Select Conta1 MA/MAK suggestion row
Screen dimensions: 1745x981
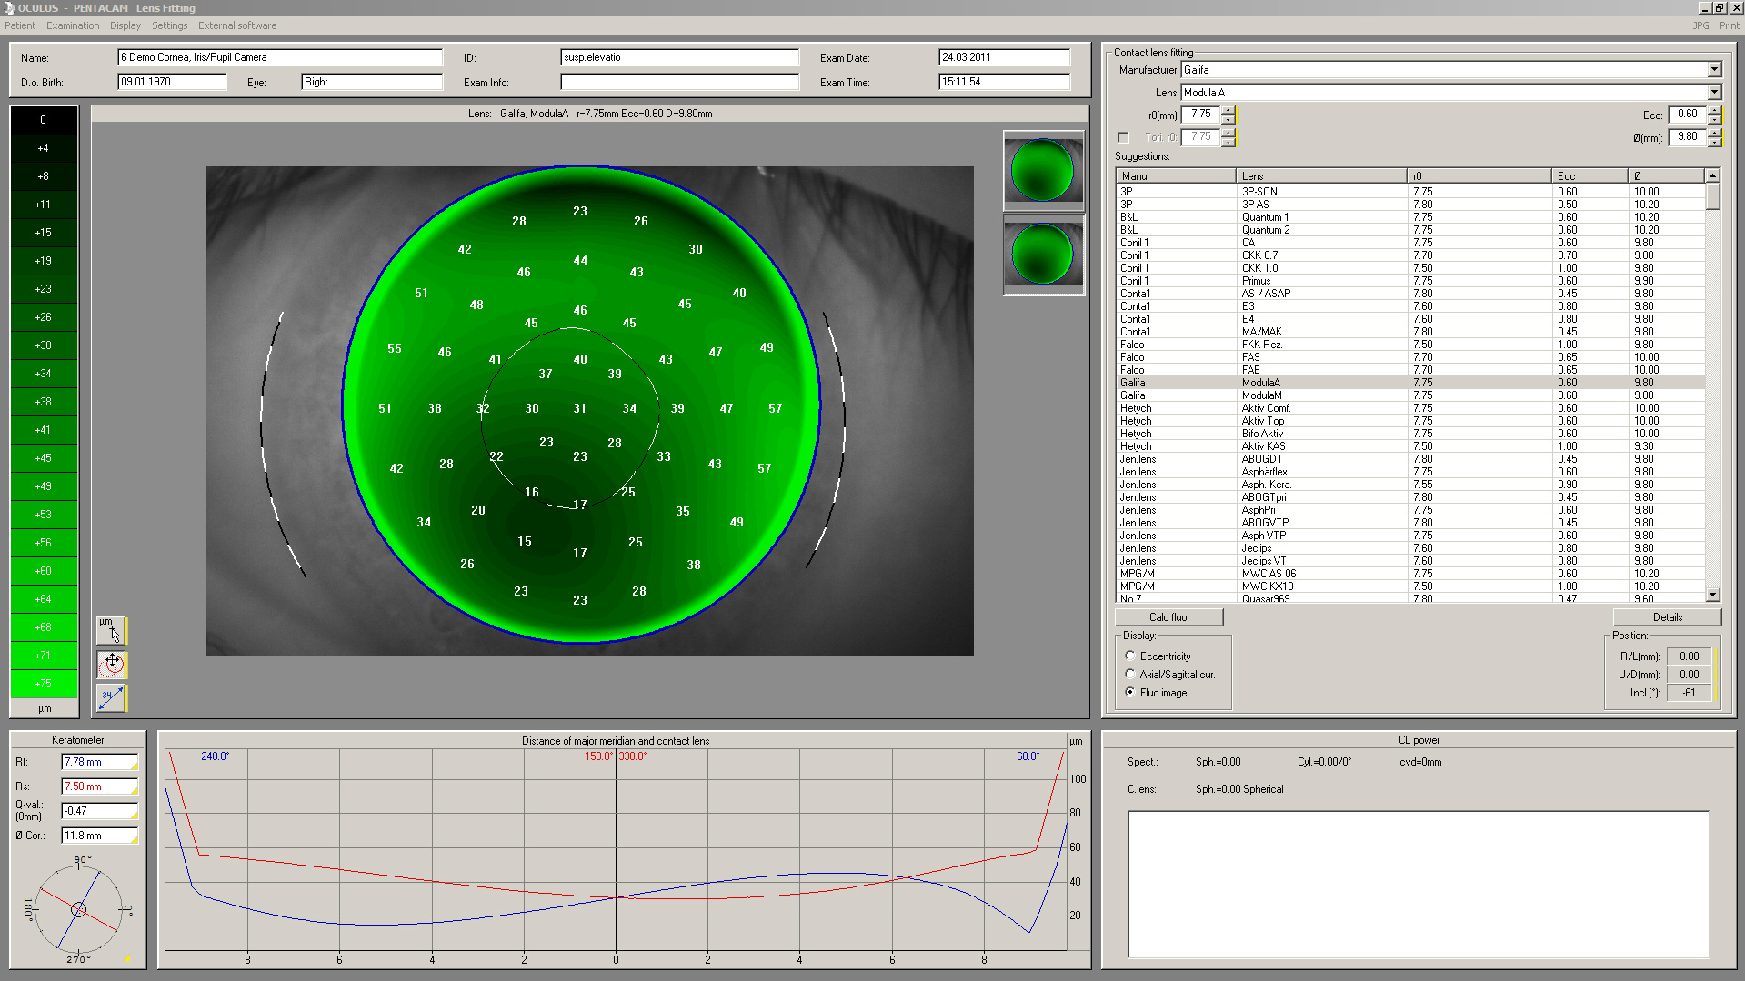tap(1410, 332)
